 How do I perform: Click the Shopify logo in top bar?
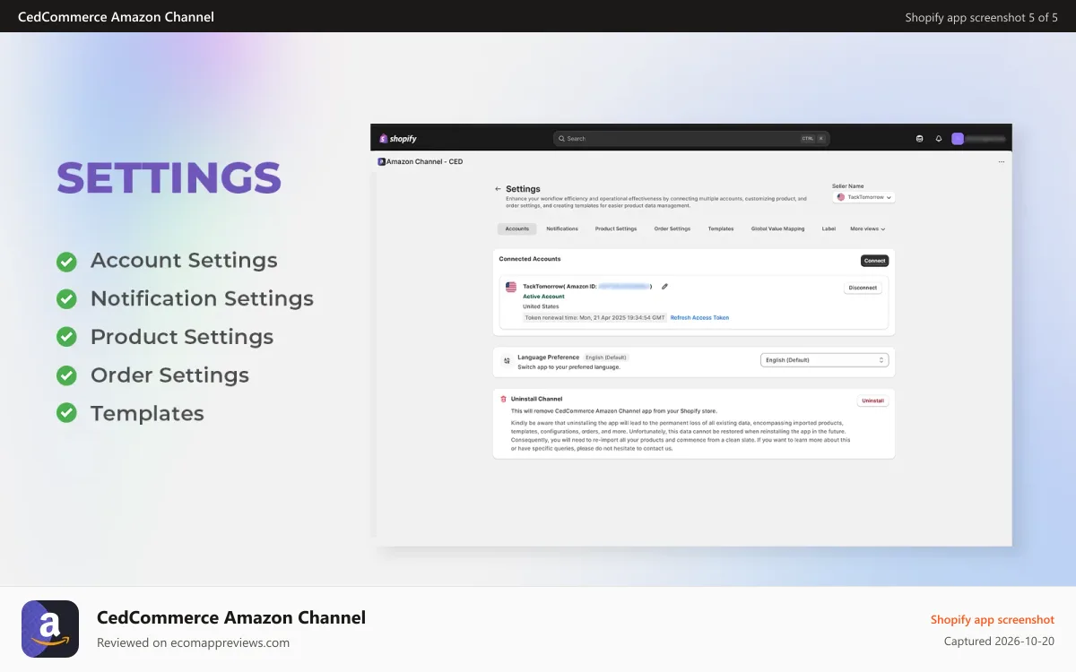coord(398,139)
